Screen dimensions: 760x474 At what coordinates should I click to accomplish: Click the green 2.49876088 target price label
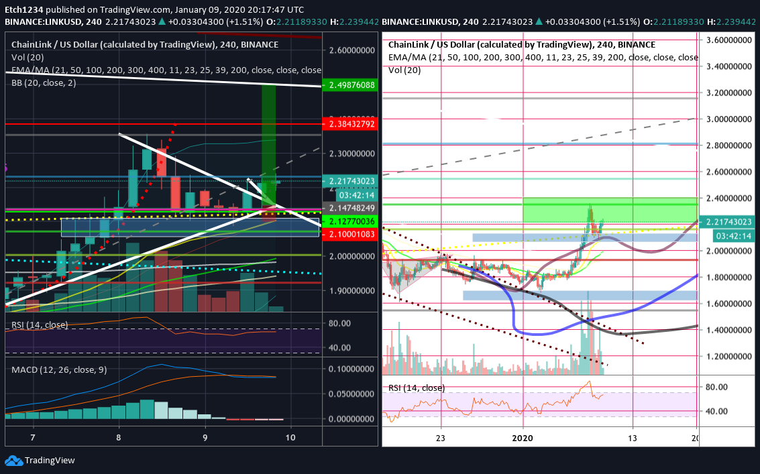tap(350, 85)
